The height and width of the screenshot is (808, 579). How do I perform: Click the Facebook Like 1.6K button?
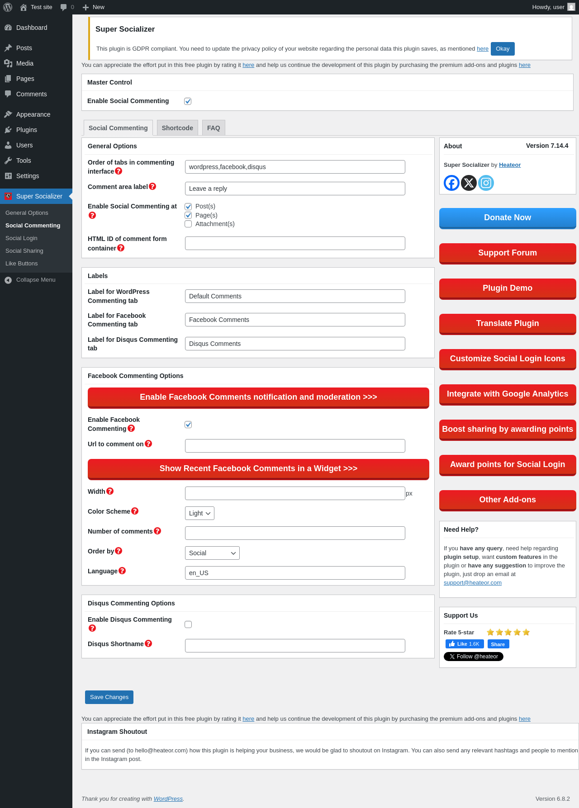[465, 644]
